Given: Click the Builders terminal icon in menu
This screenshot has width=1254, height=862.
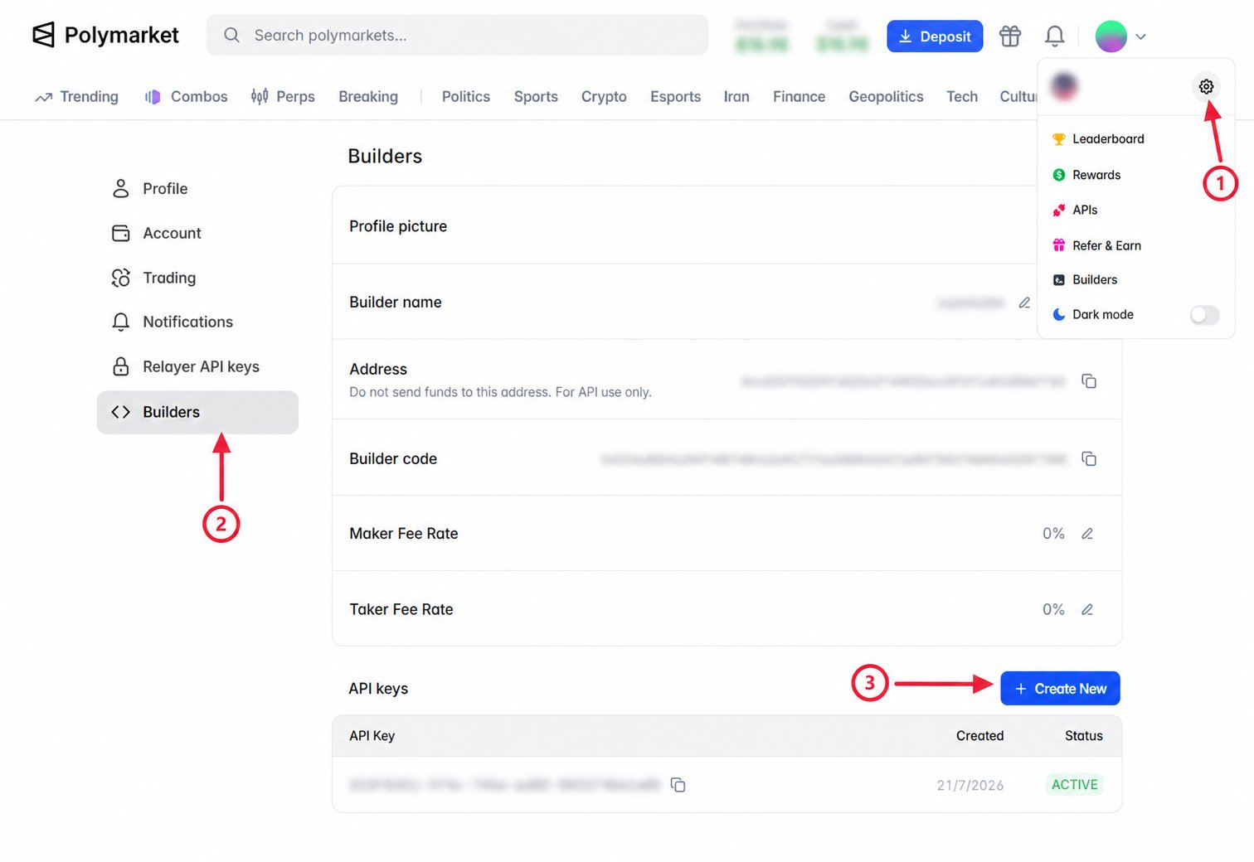Looking at the screenshot, I should coord(1059,280).
